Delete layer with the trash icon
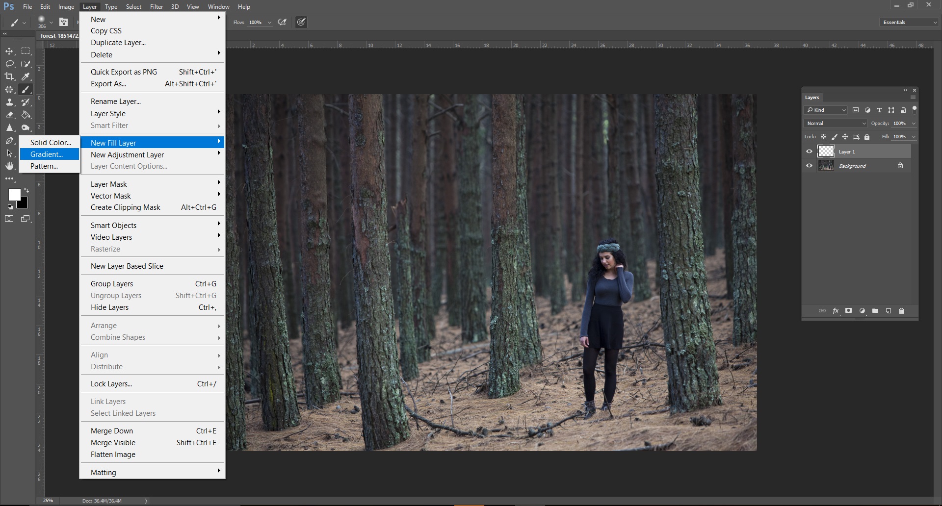Image resolution: width=942 pixels, height=506 pixels. point(901,311)
